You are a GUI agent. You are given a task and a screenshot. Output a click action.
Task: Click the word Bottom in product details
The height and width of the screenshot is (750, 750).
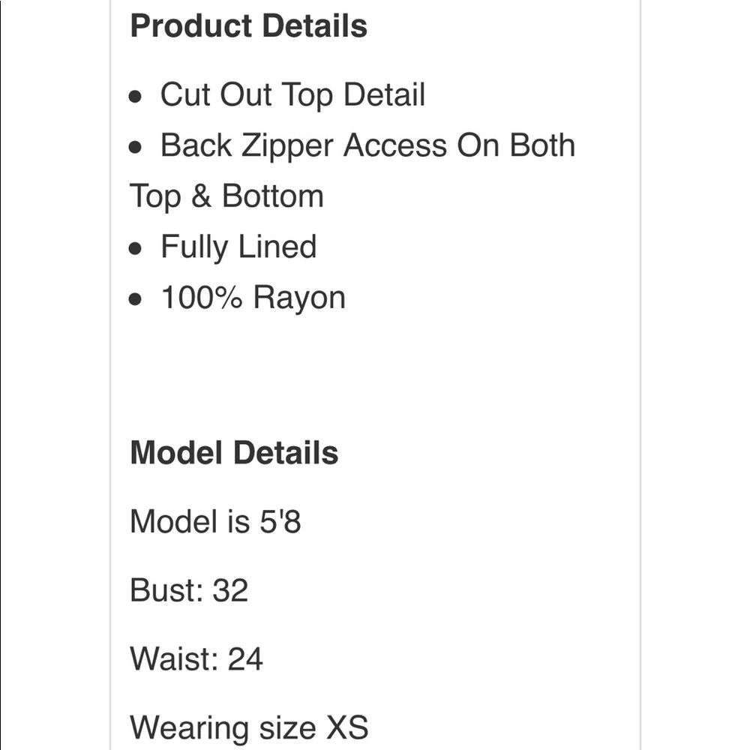coord(272,196)
